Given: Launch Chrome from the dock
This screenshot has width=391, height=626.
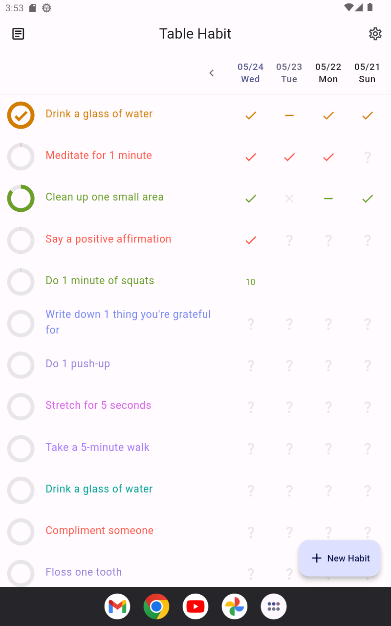Looking at the screenshot, I should 156,606.
